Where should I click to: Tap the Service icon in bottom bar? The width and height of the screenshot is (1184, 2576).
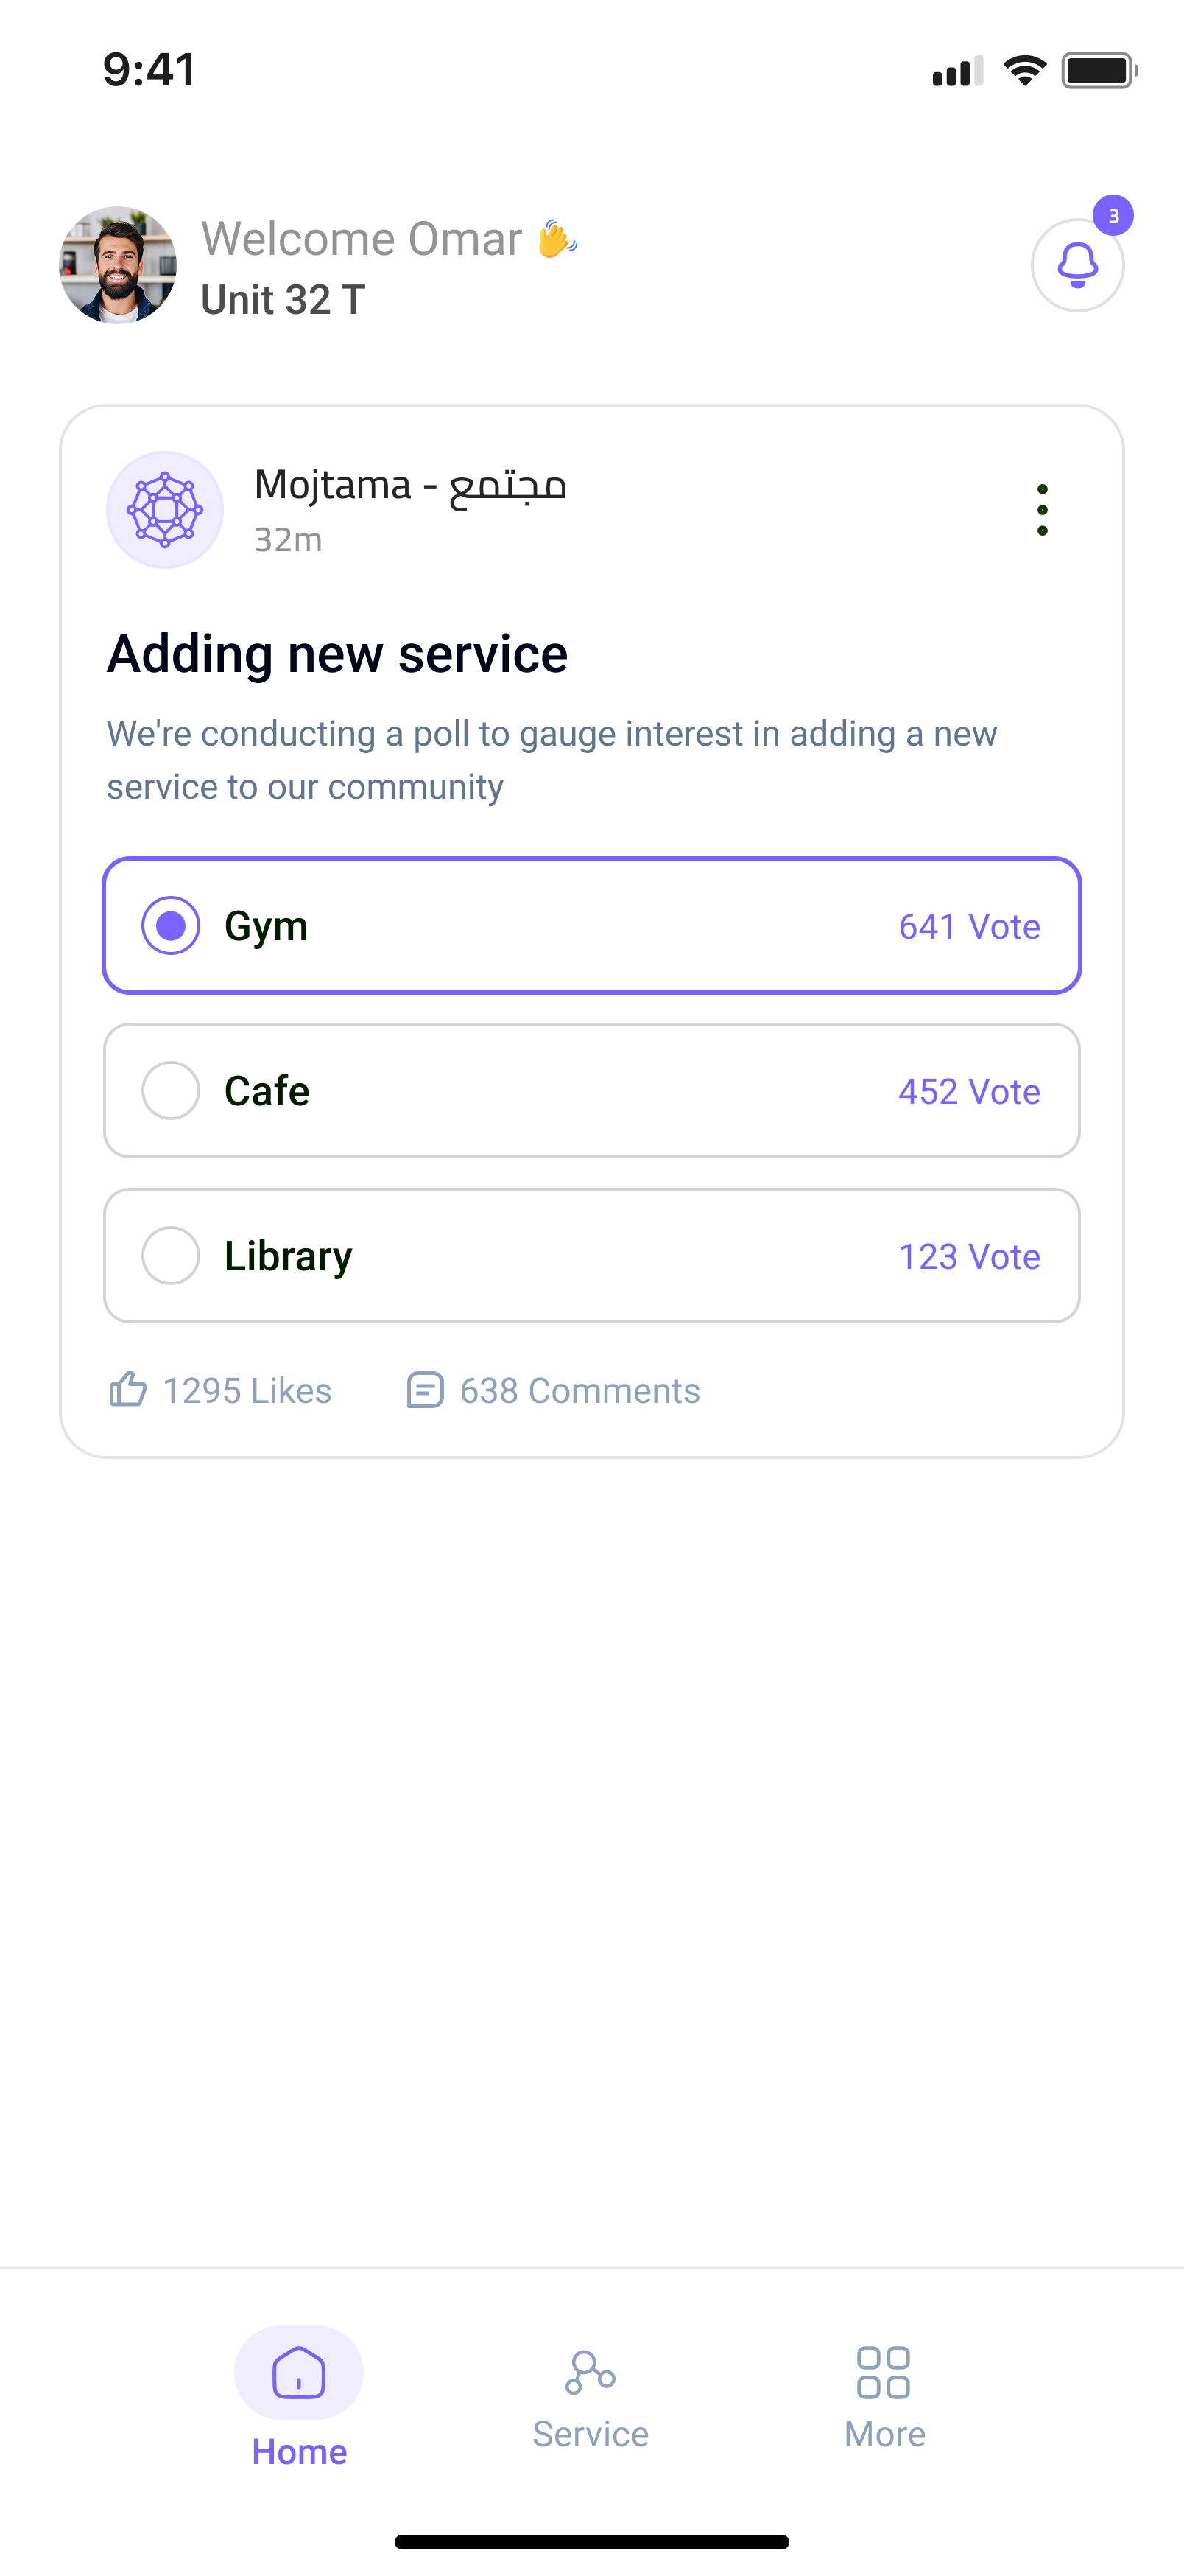(x=590, y=2373)
